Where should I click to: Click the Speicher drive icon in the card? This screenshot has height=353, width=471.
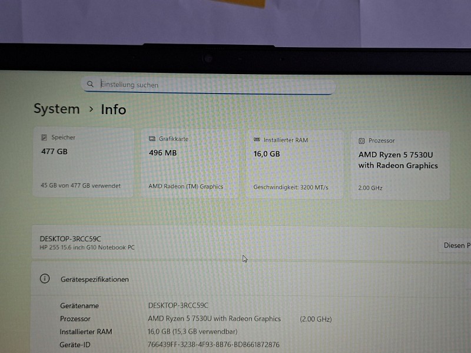tap(44, 138)
